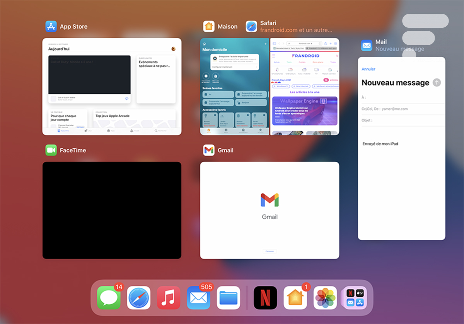This screenshot has width=464, height=324.
Task: Tap the Safari address bar showing frandroid.com
Action: pyautogui.click(x=304, y=44)
